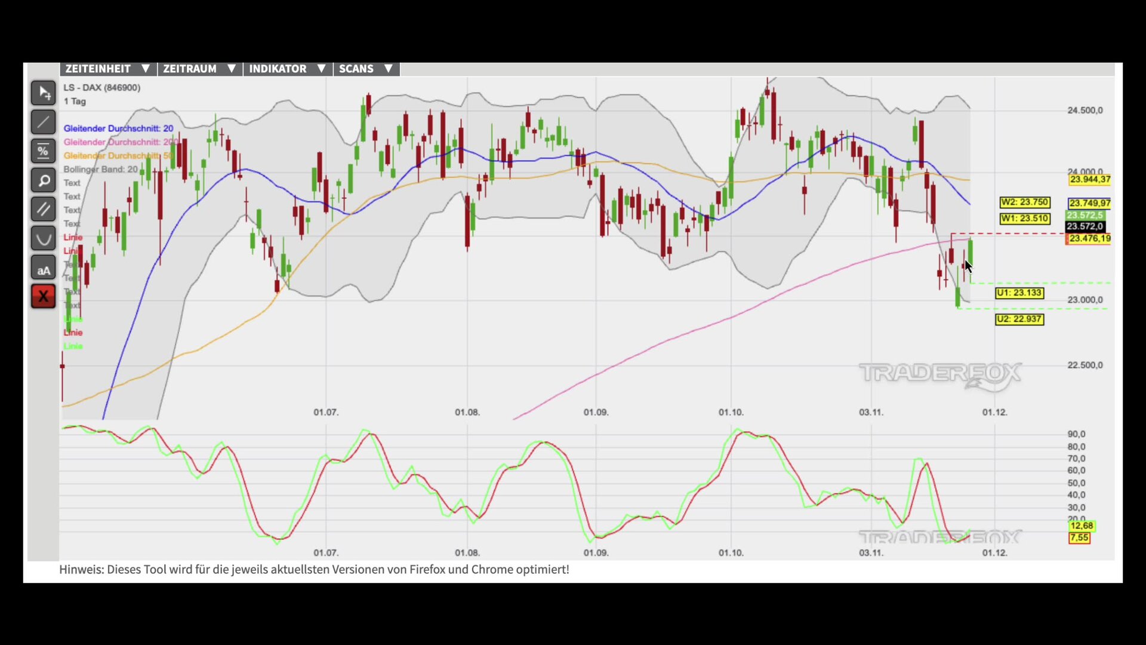The image size is (1146, 645).
Task: Select the trend line drawing tool
Action: point(44,122)
